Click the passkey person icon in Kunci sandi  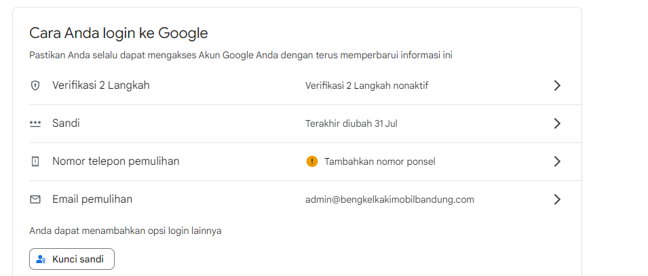tap(41, 260)
